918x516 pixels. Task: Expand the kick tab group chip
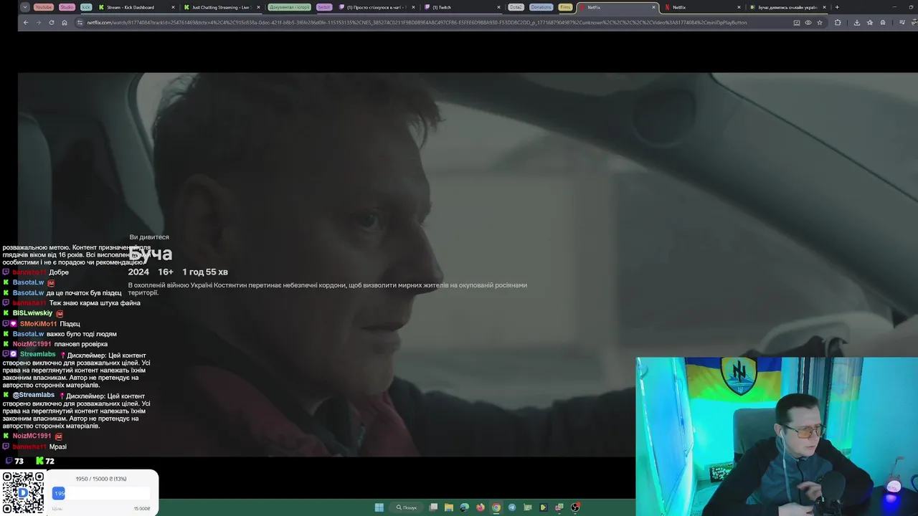(x=86, y=7)
